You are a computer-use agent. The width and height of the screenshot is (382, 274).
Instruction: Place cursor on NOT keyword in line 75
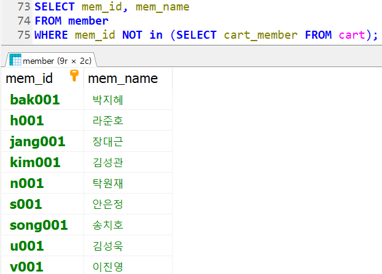[x=132, y=35]
